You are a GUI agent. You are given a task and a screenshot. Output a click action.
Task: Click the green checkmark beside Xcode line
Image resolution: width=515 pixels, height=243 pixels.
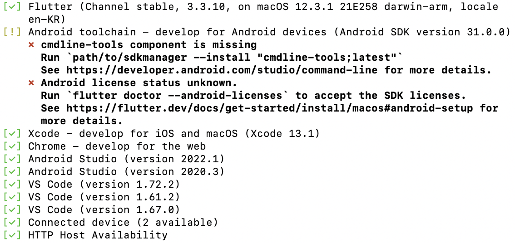pos(12,134)
